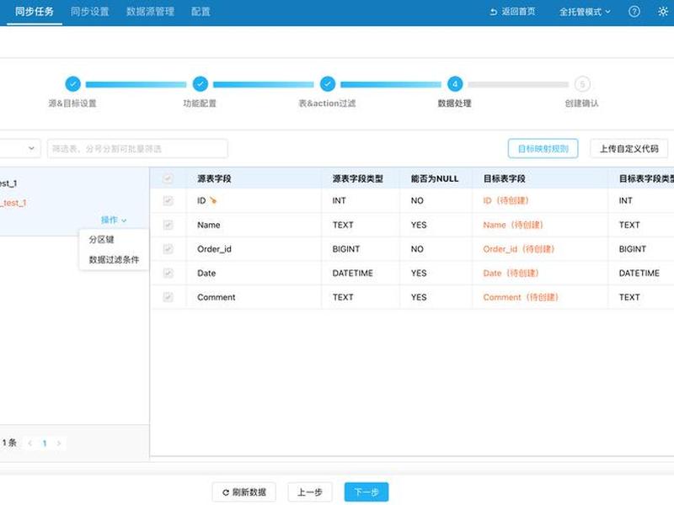Screen dimensions: 674x505
Task: Select page 1 in pagination
Action: click(x=45, y=444)
